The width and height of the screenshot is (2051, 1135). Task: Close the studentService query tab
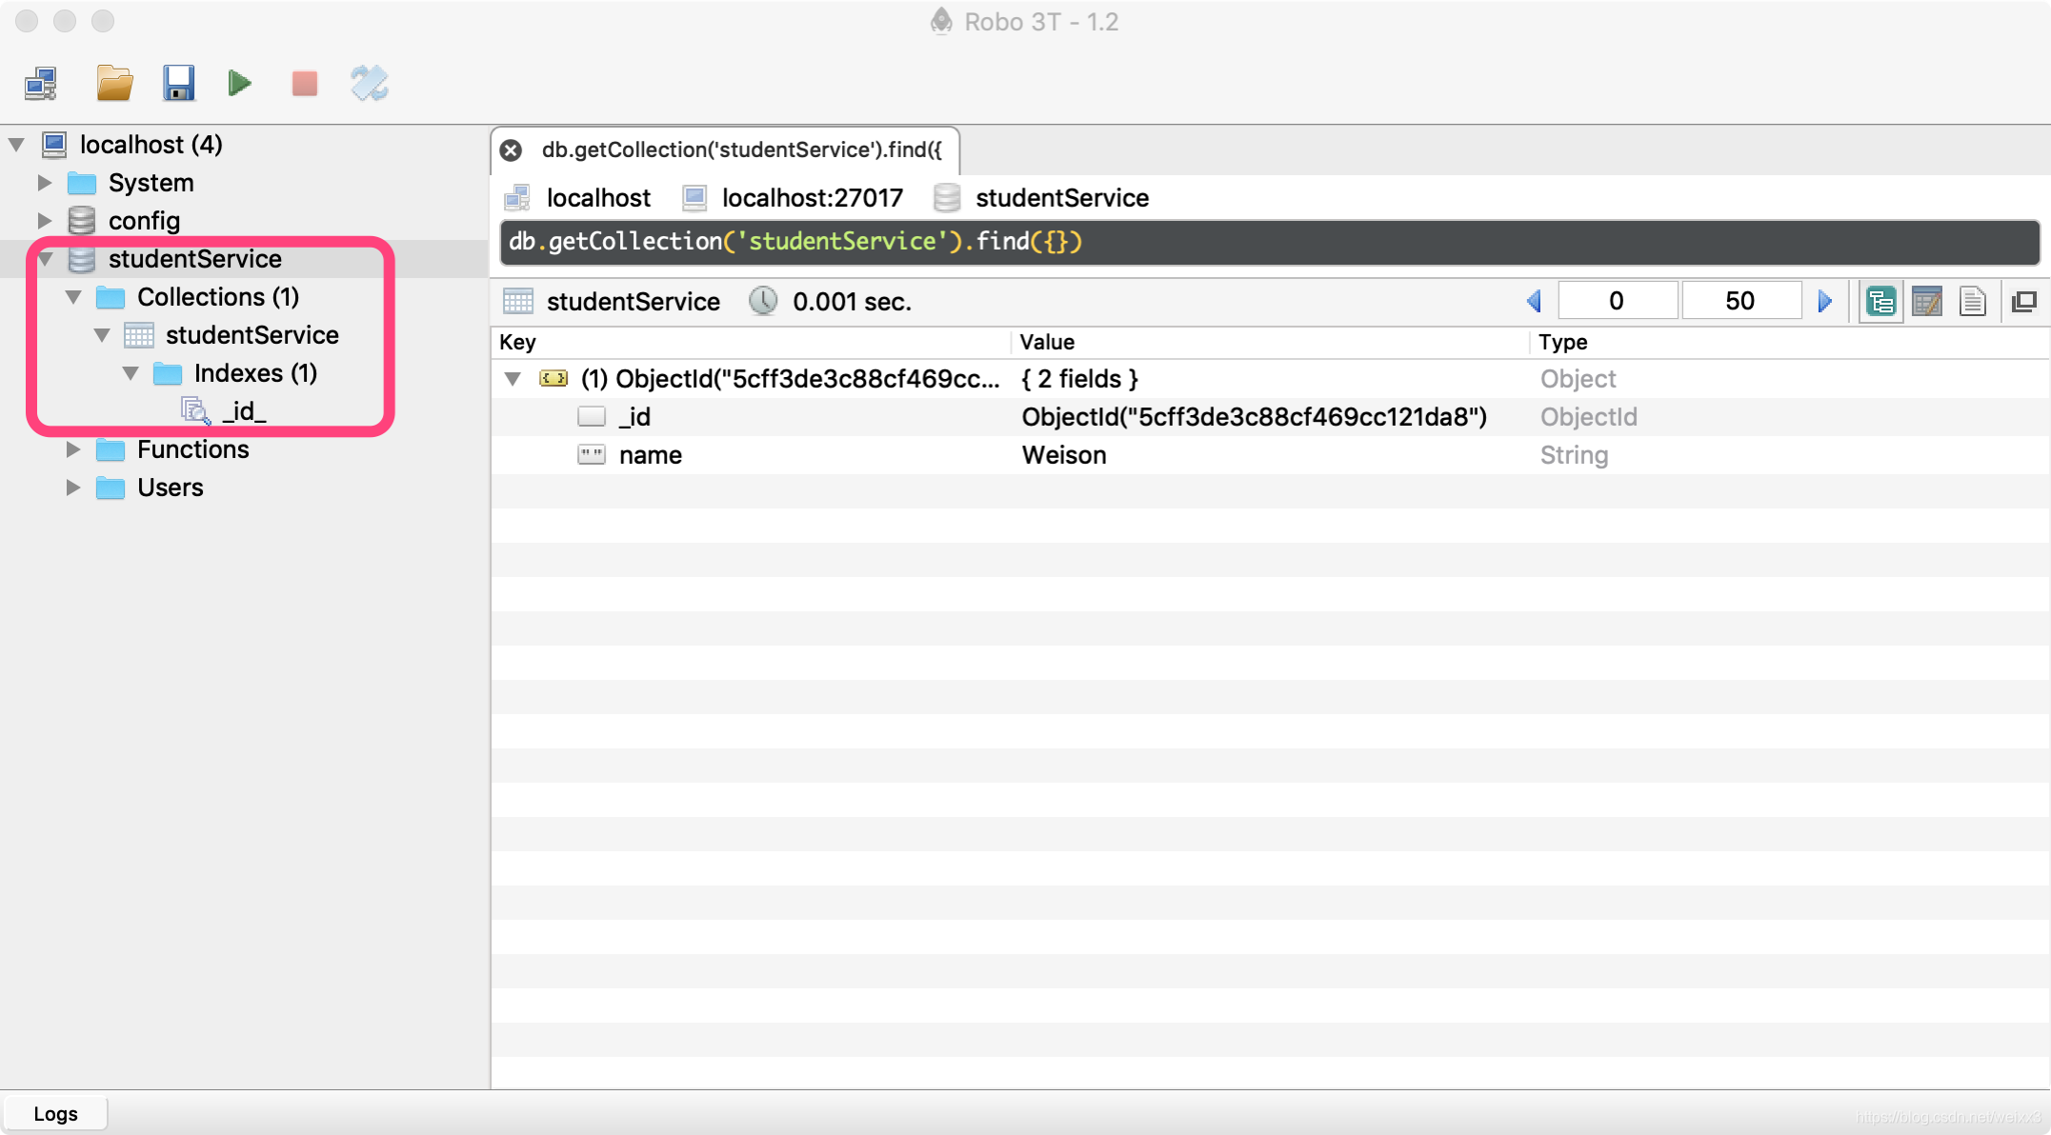point(512,150)
